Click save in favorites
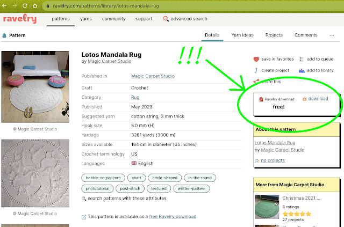 (x=277, y=59)
